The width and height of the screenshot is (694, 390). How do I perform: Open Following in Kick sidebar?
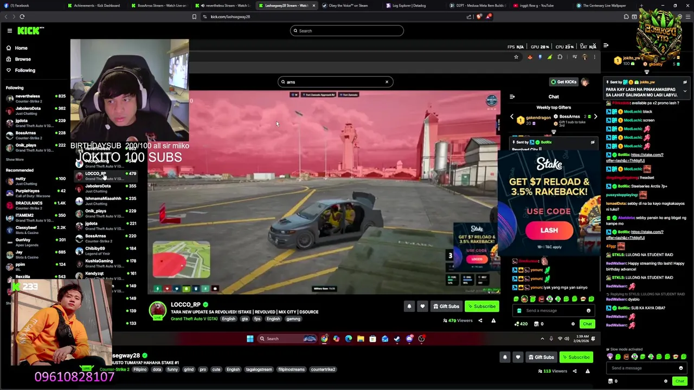pyautogui.click(x=25, y=70)
